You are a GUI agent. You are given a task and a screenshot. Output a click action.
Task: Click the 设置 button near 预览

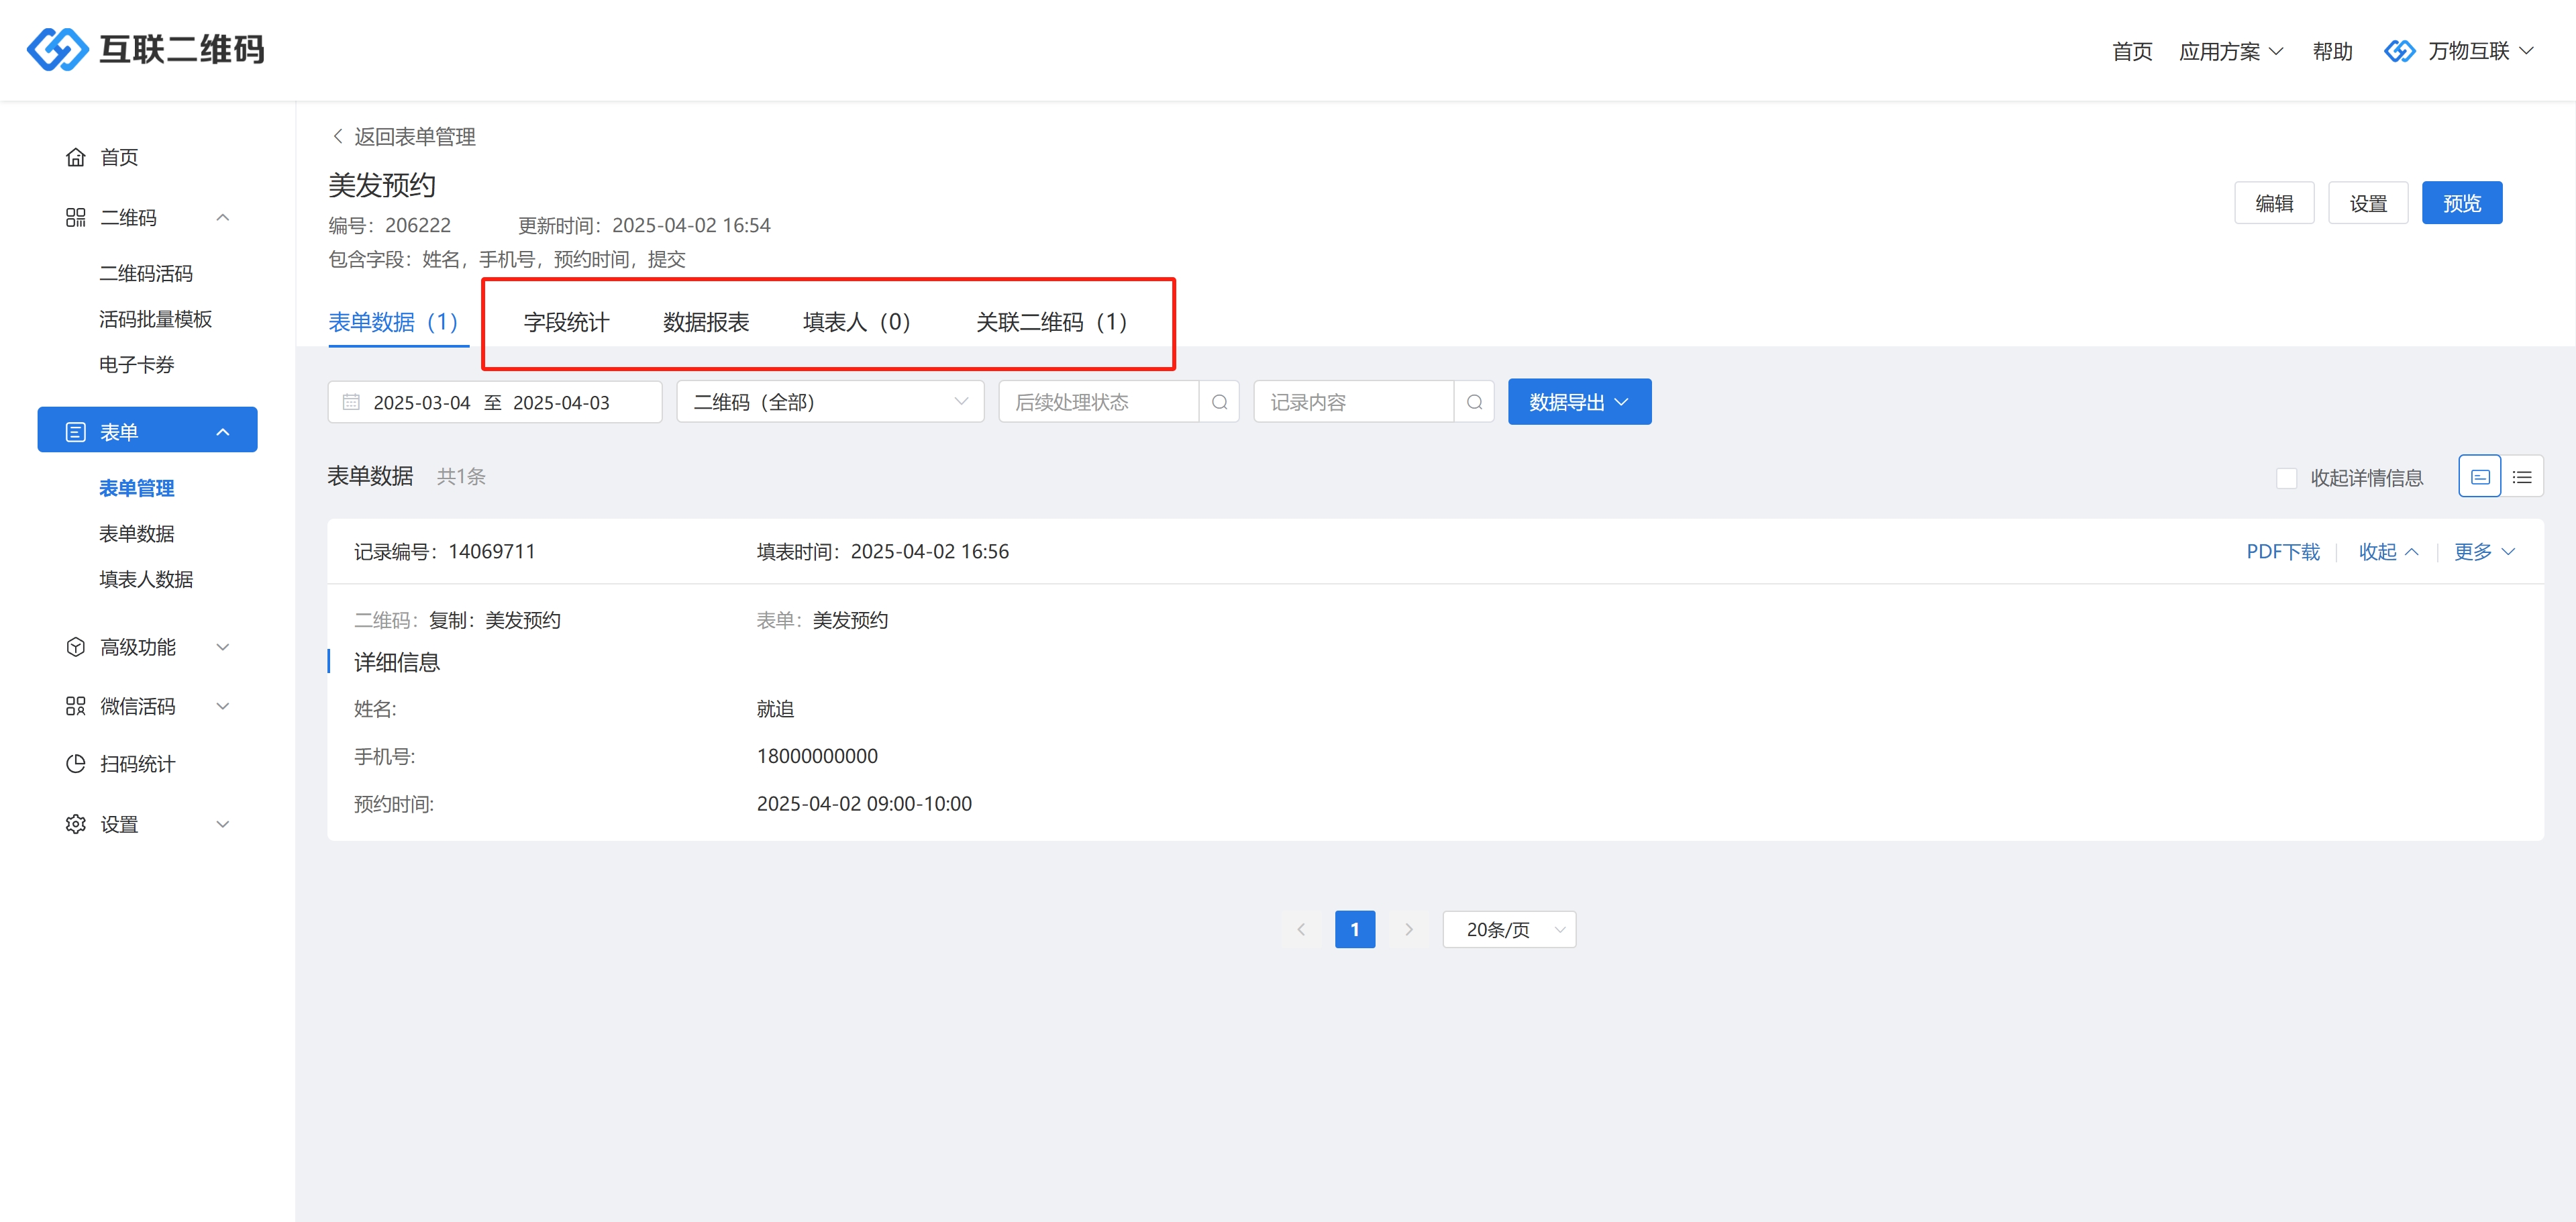(x=2368, y=203)
